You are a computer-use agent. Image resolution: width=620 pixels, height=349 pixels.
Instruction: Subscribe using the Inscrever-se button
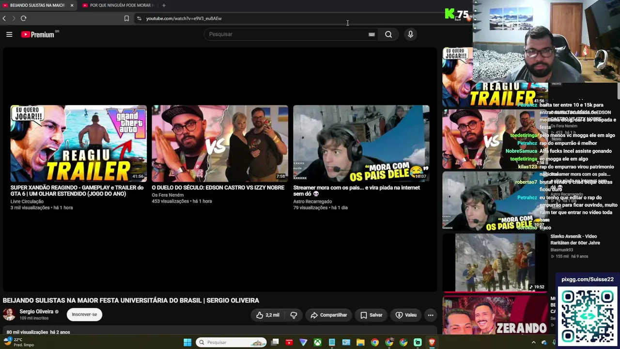click(84, 315)
